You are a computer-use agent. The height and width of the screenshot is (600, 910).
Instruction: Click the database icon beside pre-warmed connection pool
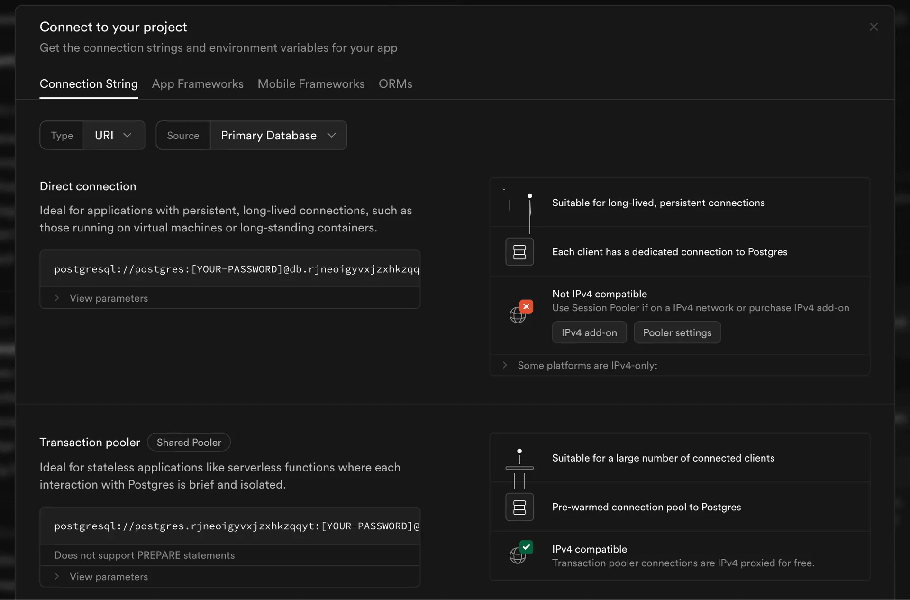click(x=519, y=507)
